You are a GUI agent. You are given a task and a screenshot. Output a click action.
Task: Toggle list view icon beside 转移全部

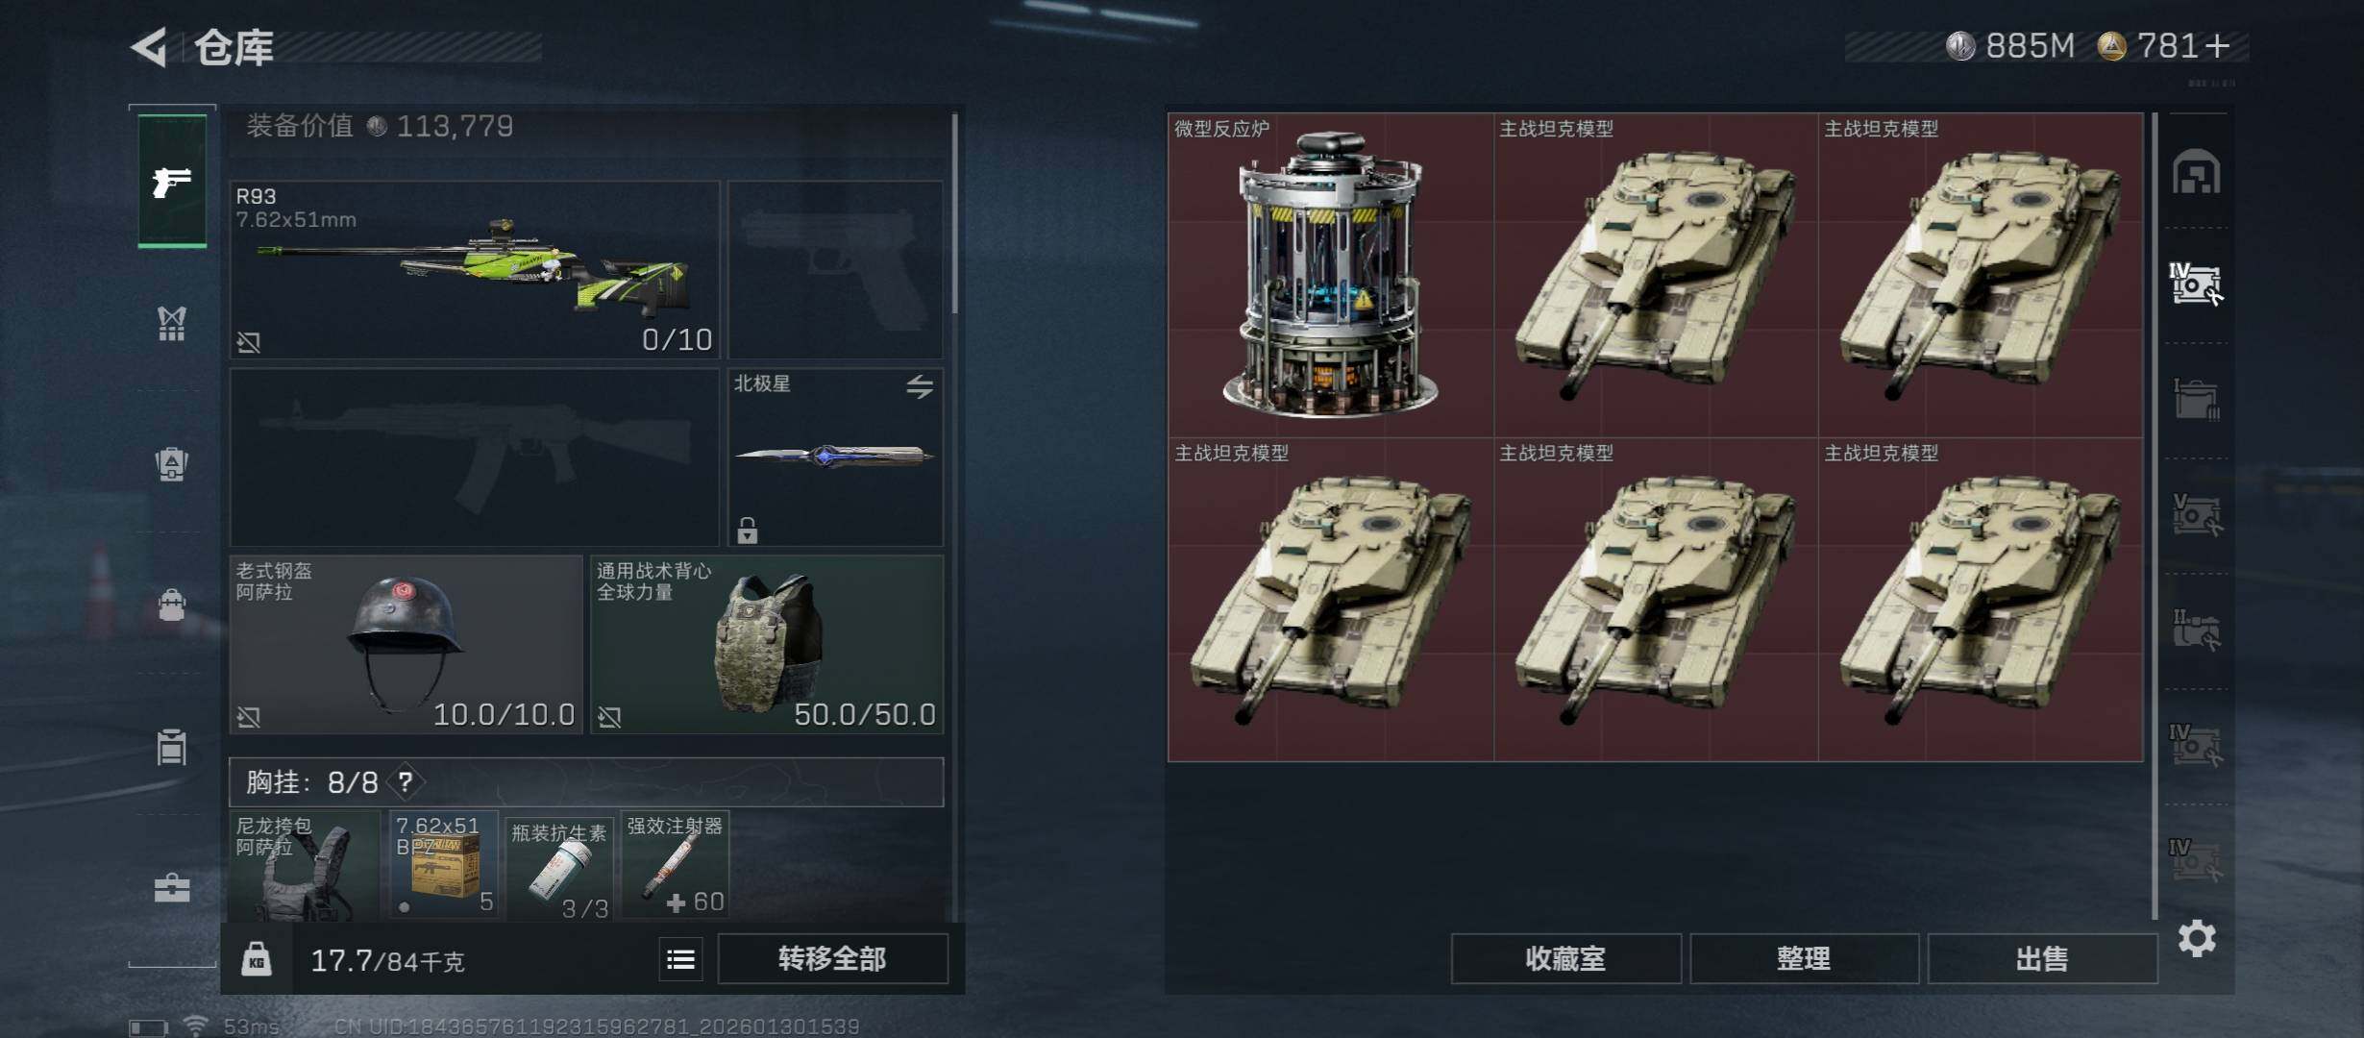(x=680, y=959)
